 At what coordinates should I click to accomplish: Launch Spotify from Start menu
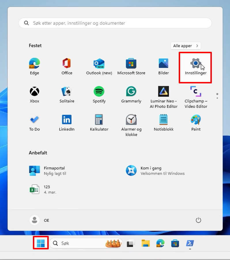tap(99, 95)
